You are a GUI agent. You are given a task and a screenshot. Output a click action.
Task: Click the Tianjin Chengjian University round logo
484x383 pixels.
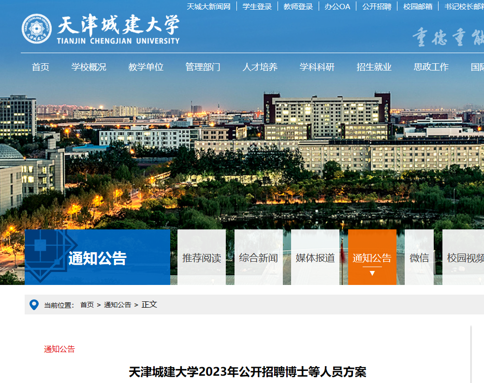36,28
